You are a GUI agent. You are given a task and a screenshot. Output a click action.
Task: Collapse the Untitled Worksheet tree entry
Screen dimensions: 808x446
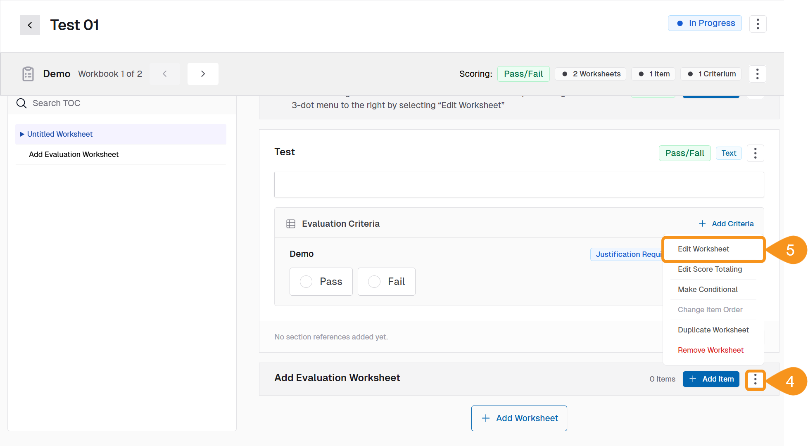pos(22,134)
